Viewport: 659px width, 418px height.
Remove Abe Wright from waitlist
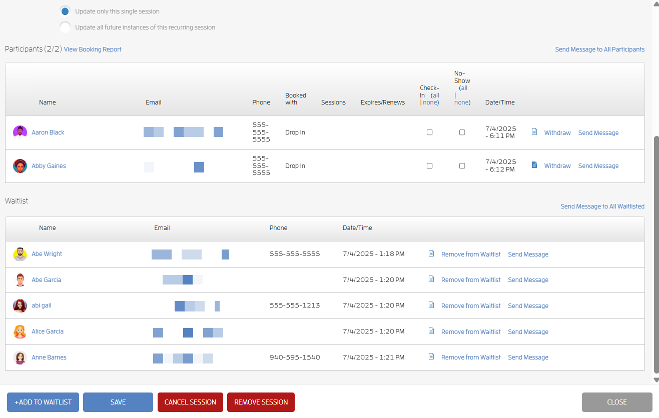pyautogui.click(x=471, y=254)
